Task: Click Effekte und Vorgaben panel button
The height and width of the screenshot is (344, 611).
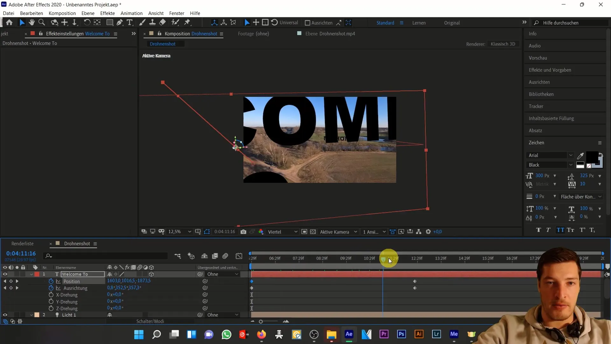Action: pyautogui.click(x=550, y=70)
